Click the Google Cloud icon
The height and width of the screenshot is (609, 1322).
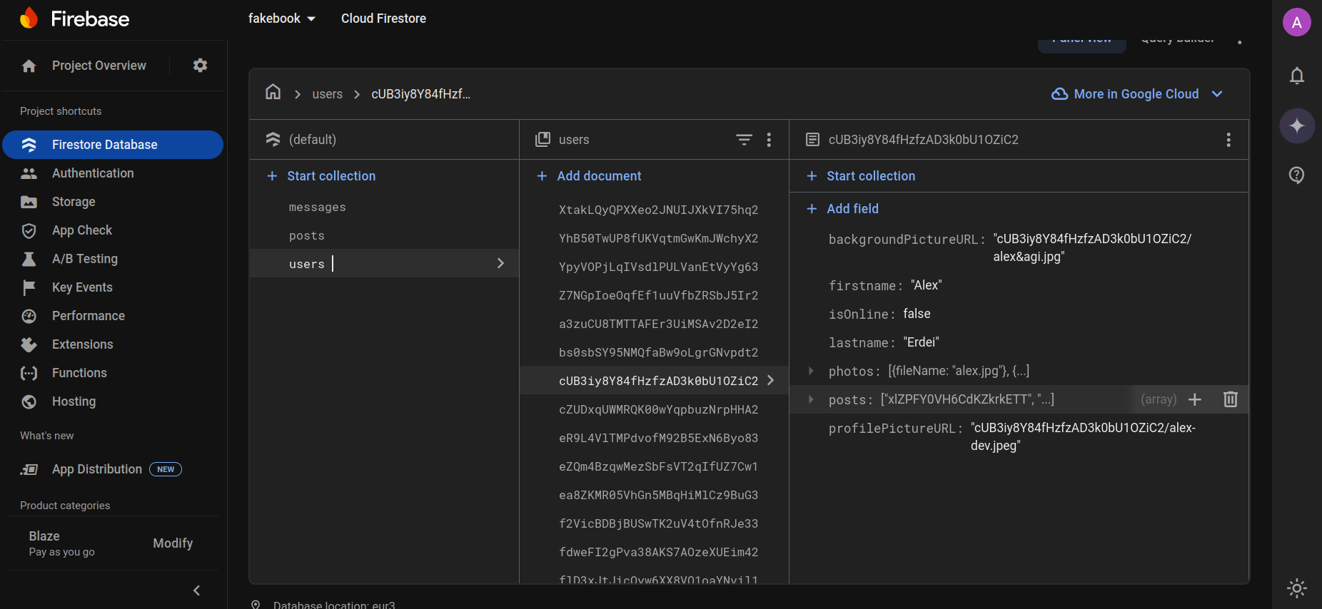pos(1059,94)
